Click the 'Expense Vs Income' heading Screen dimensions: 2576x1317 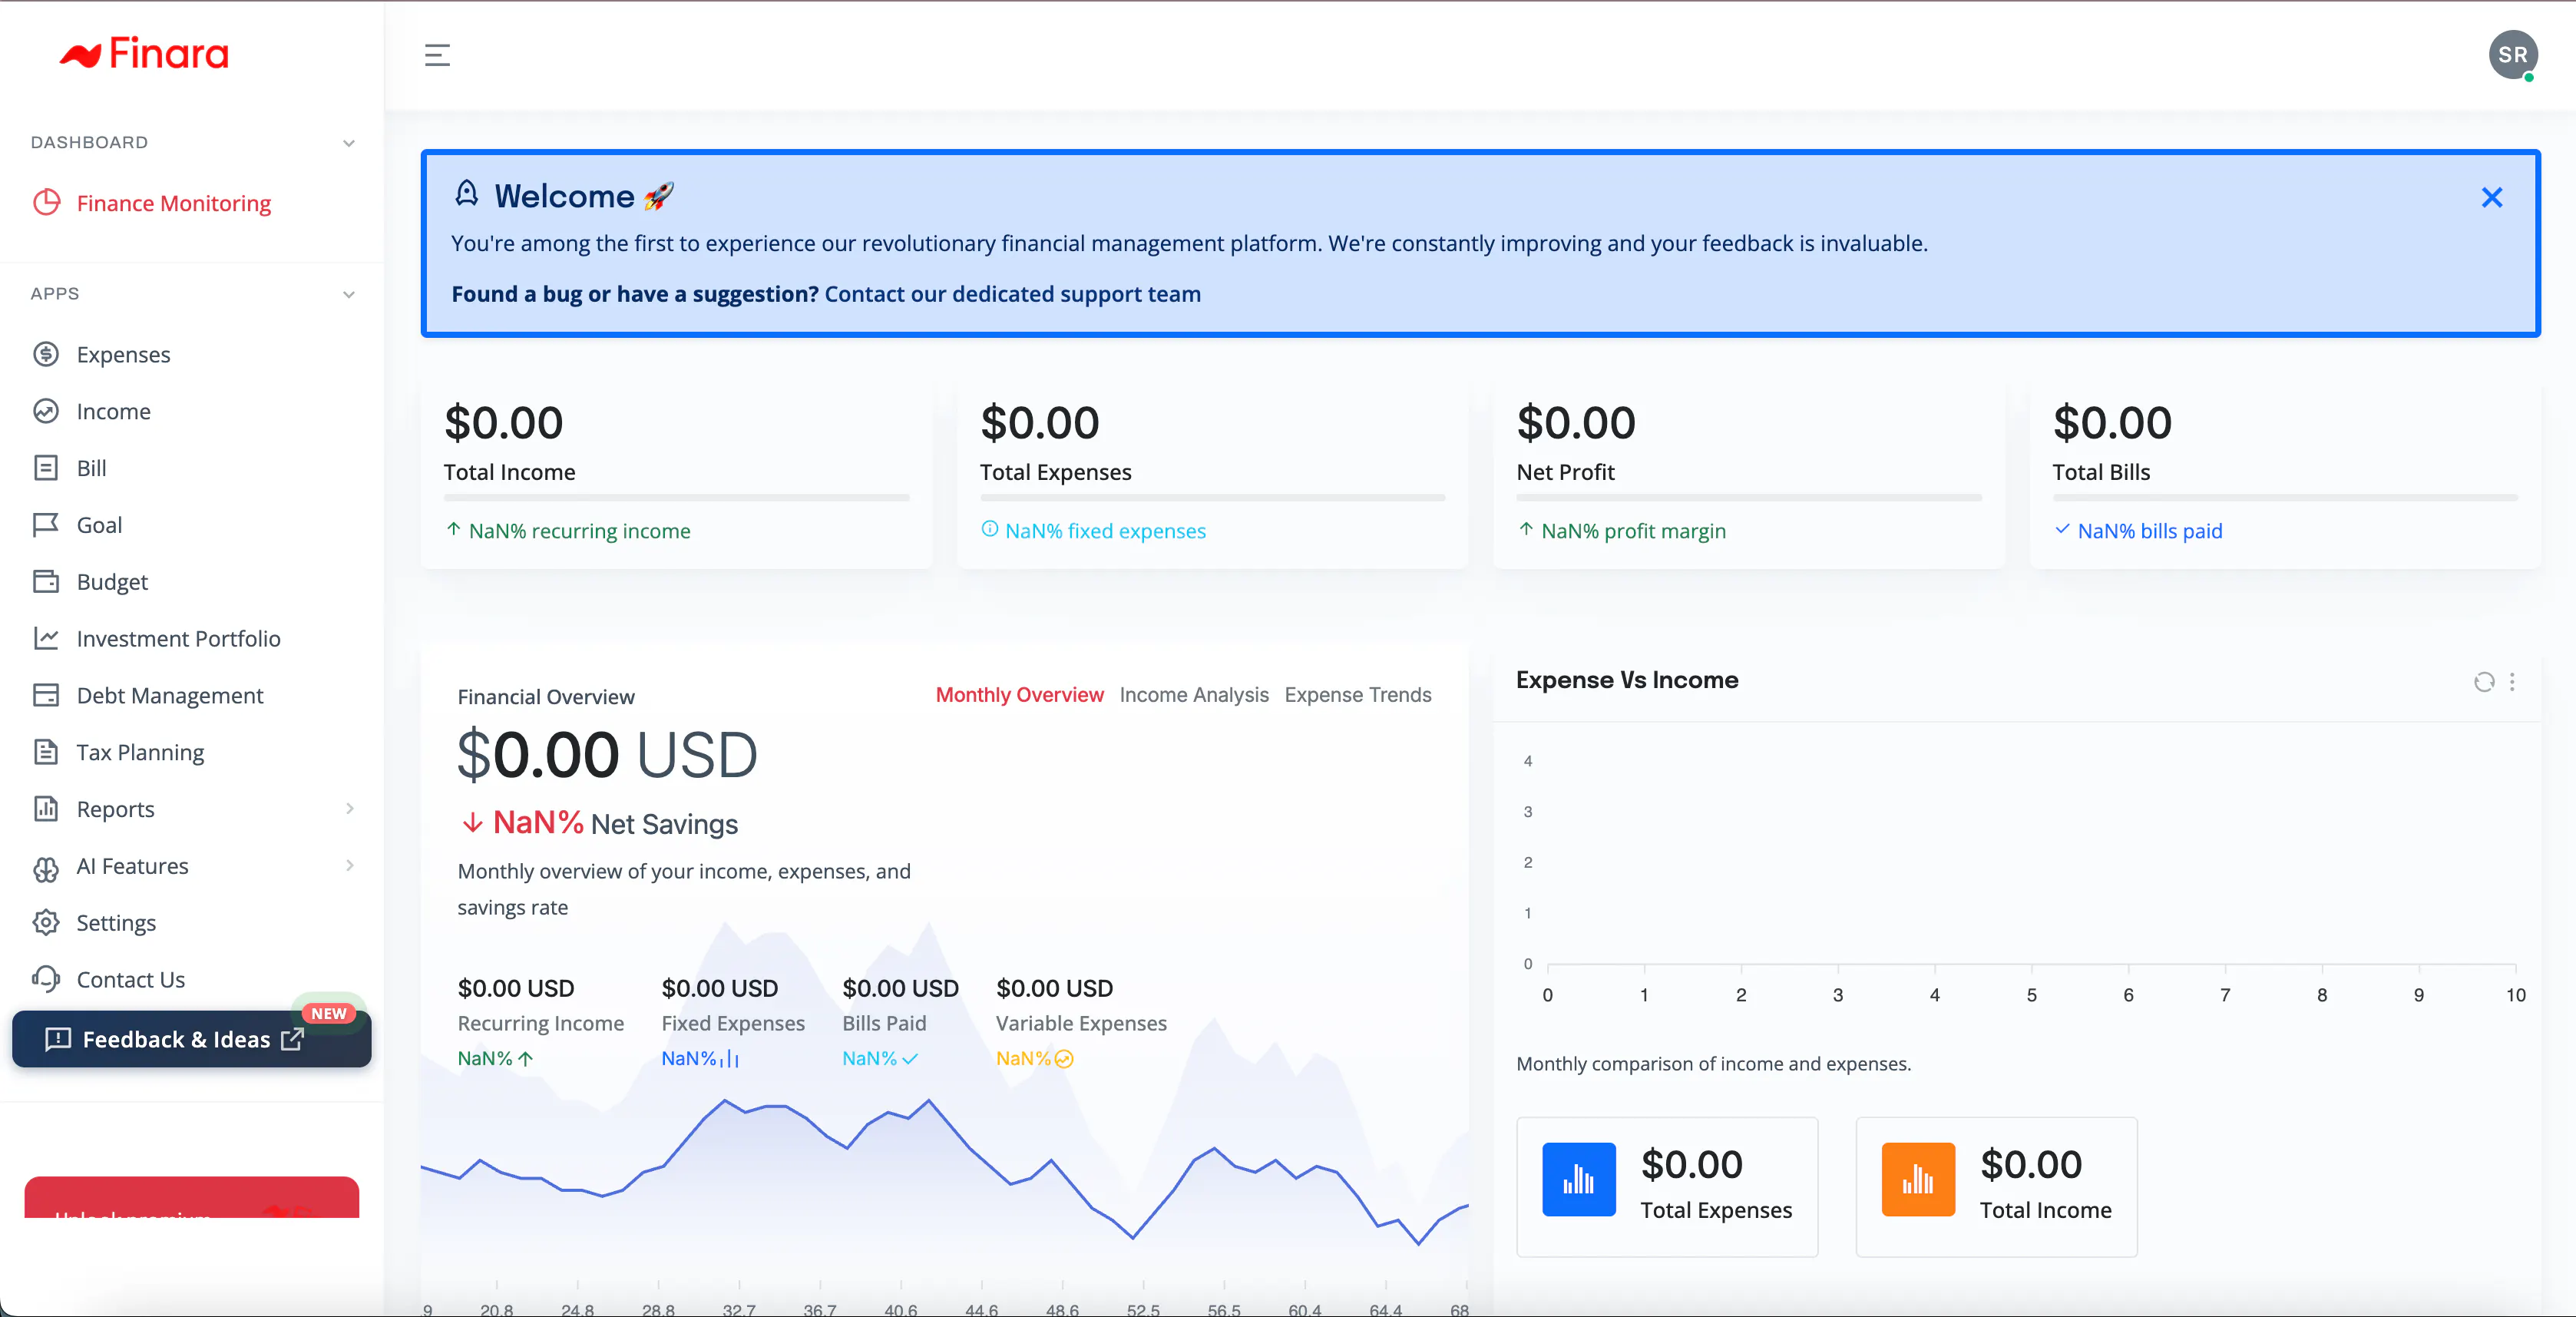click(x=1627, y=680)
